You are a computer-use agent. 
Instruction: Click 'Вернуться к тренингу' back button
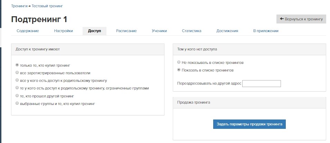pos(301,19)
